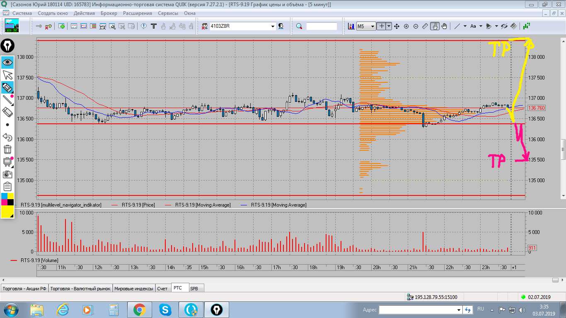Zoom in with the circled plus icon
This screenshot has width=566, height=318.
point(406,26)
